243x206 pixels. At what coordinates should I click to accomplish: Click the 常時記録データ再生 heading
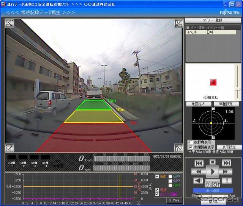[x=41, y=12]
